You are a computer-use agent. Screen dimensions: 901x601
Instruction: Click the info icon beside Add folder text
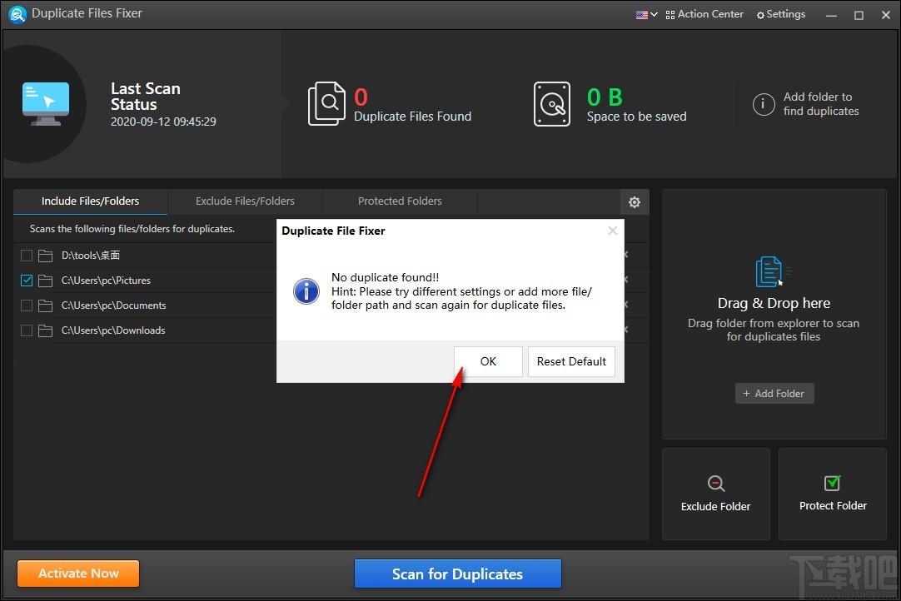[x=764, y=104]
